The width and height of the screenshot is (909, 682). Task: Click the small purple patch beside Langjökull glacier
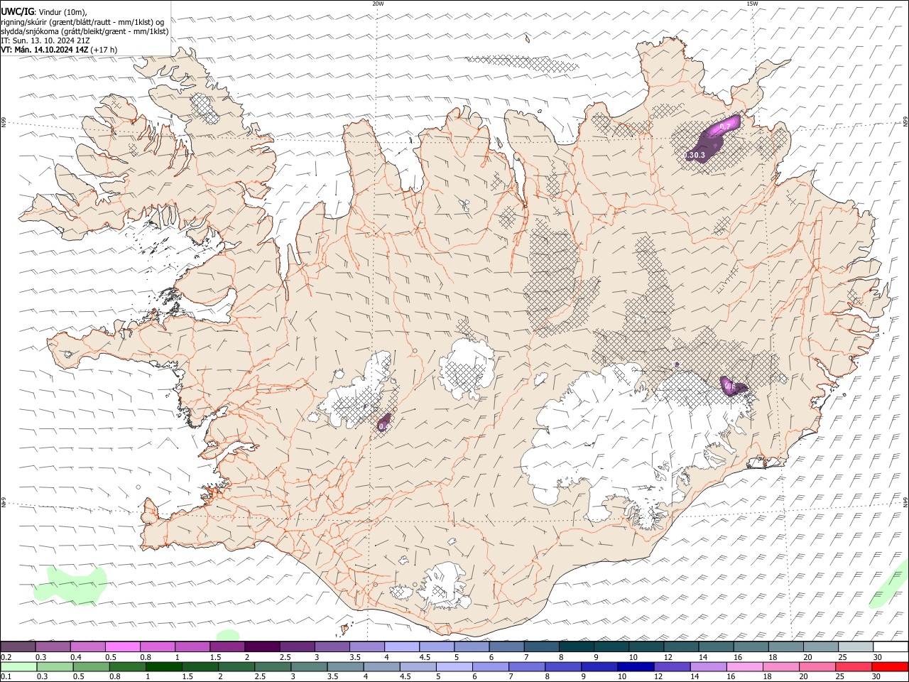pyautogui.click(x=384, y=422)
